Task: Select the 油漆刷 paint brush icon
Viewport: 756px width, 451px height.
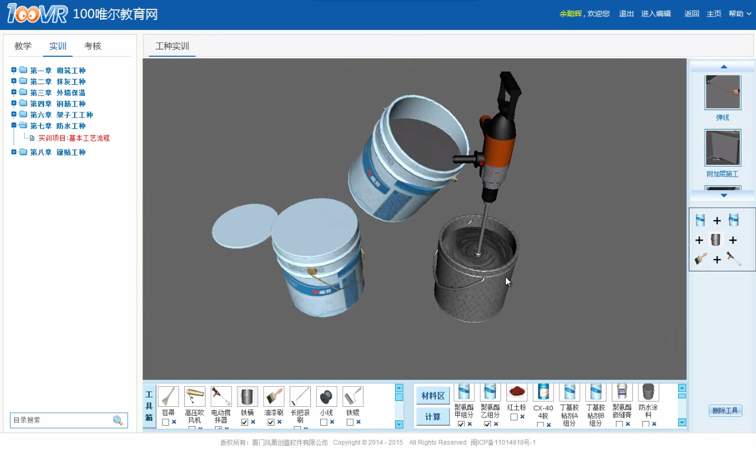Action: (274, 396)
